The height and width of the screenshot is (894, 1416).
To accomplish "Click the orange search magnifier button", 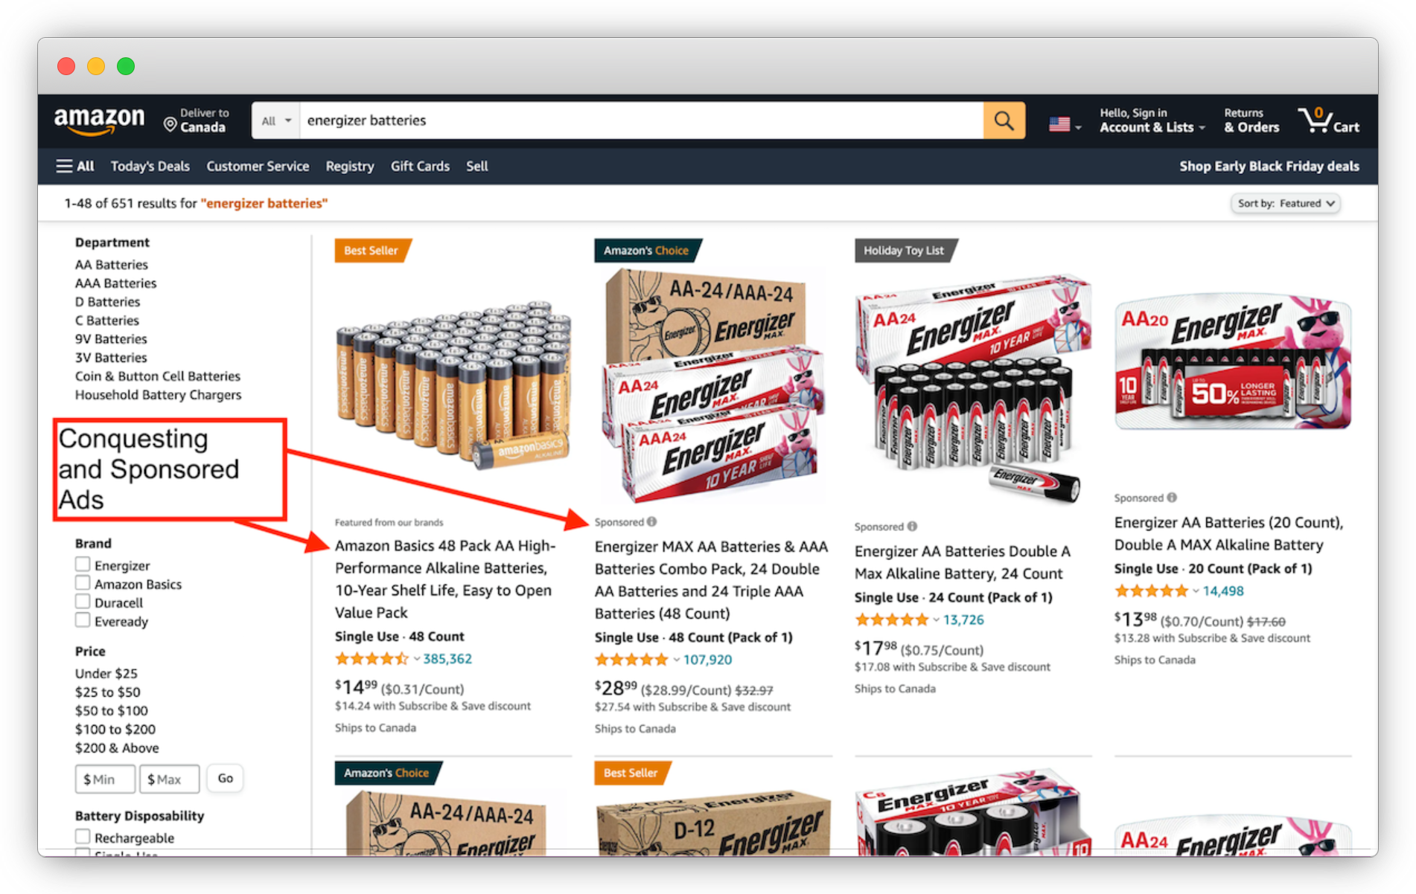I will point(1004,120).
